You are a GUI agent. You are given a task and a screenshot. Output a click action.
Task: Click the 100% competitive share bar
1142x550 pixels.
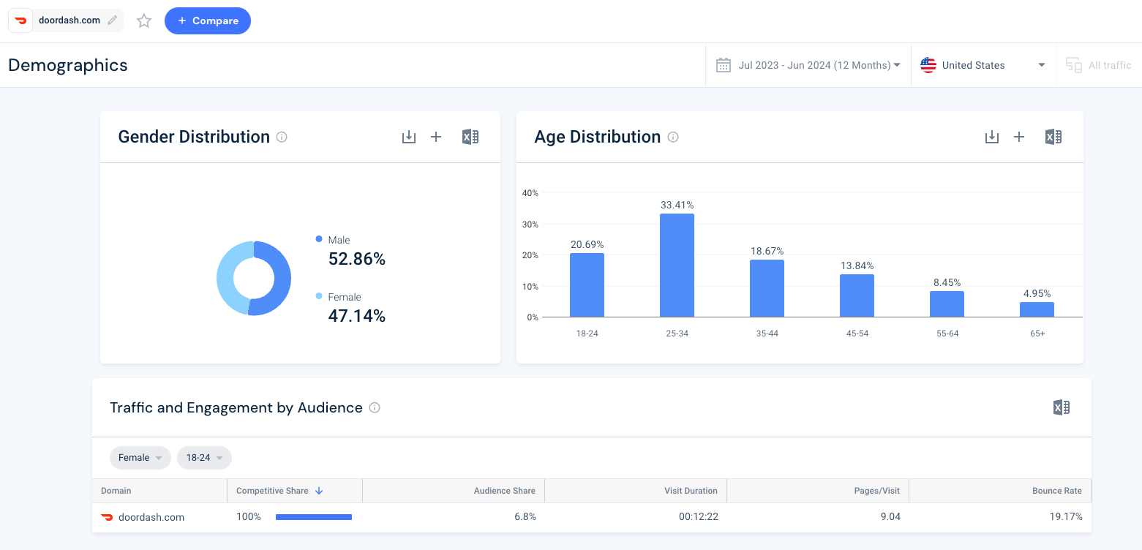(314, 517)
